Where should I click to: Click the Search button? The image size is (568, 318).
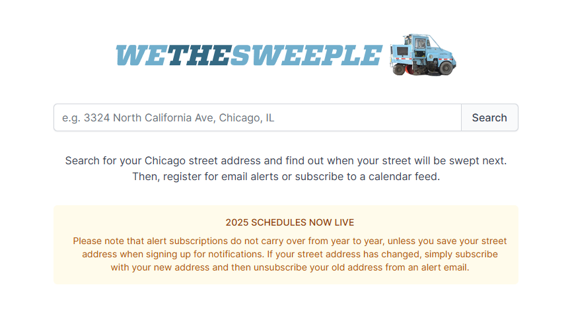click(489, 117)
